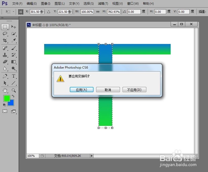Select the Move tool

tap(14, 27)
